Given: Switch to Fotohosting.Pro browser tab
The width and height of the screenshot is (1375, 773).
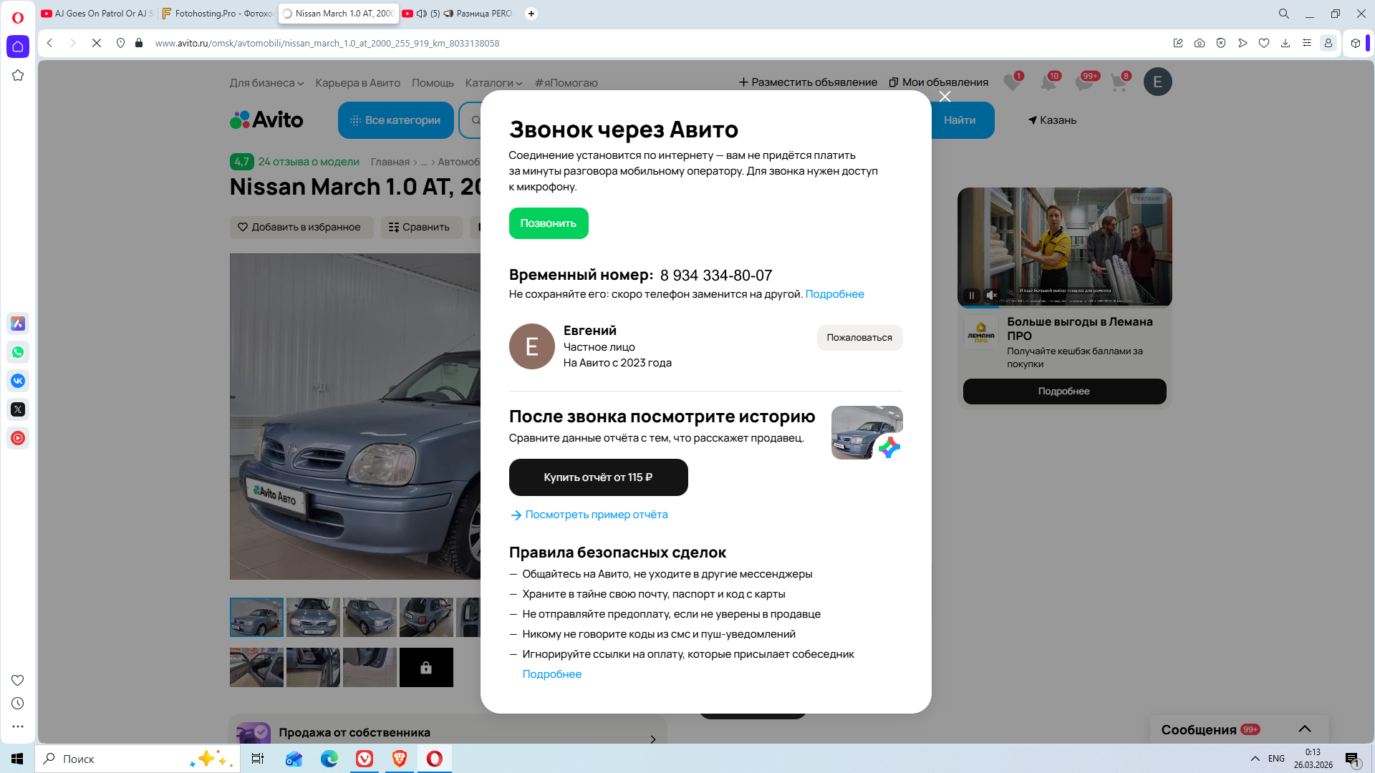Looking at the screenshot, I should (217, 14).
